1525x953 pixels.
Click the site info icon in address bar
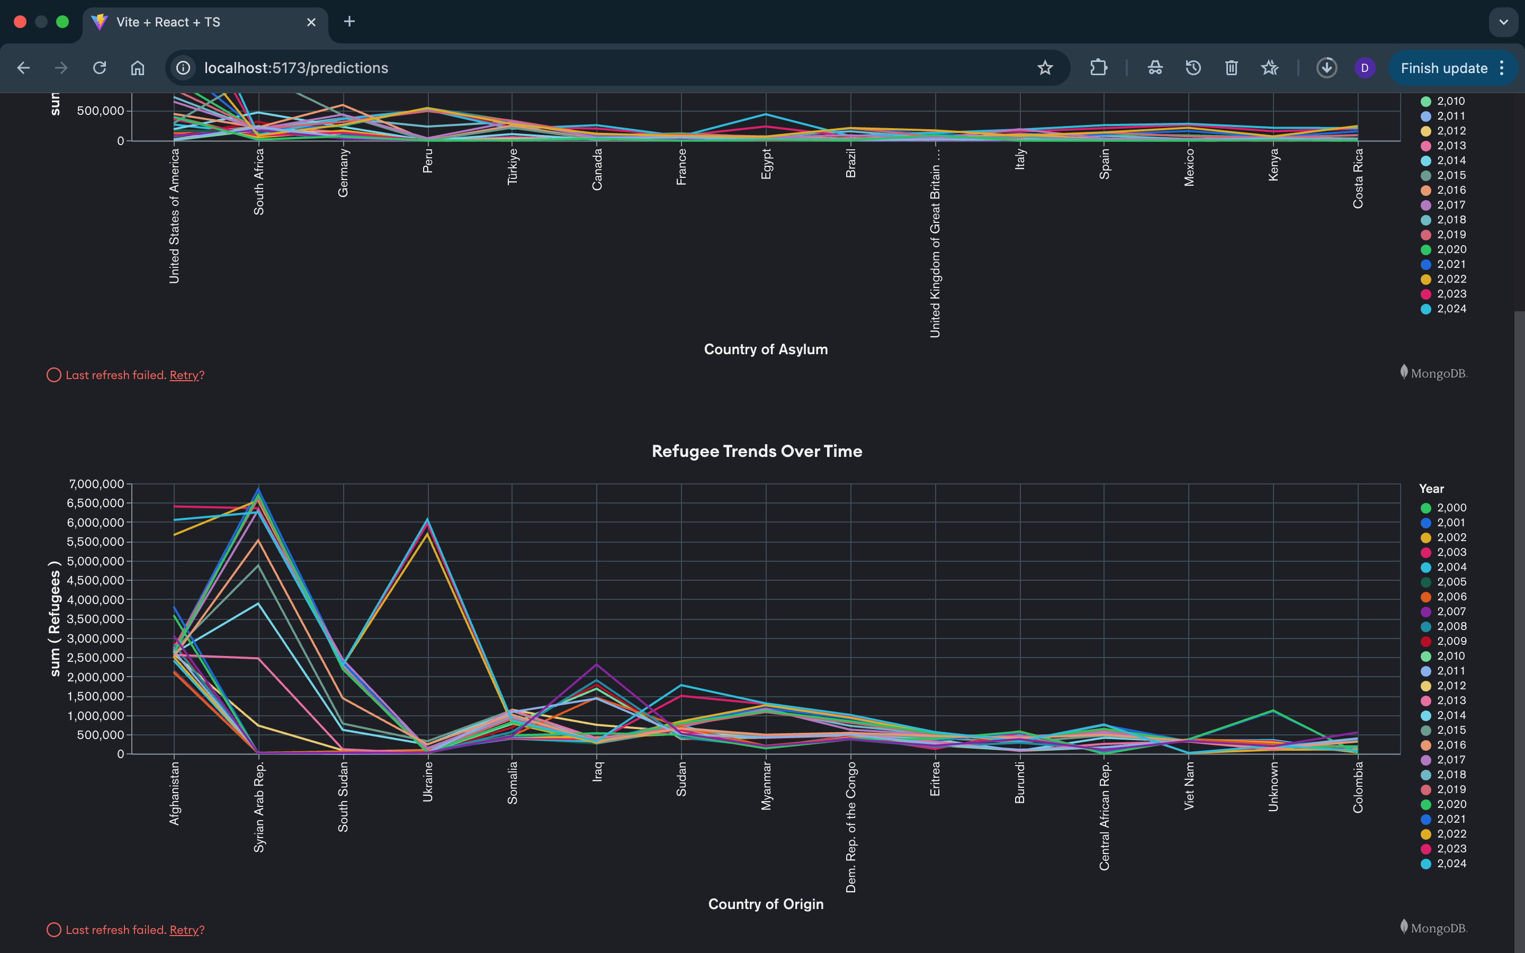(183, 68)
